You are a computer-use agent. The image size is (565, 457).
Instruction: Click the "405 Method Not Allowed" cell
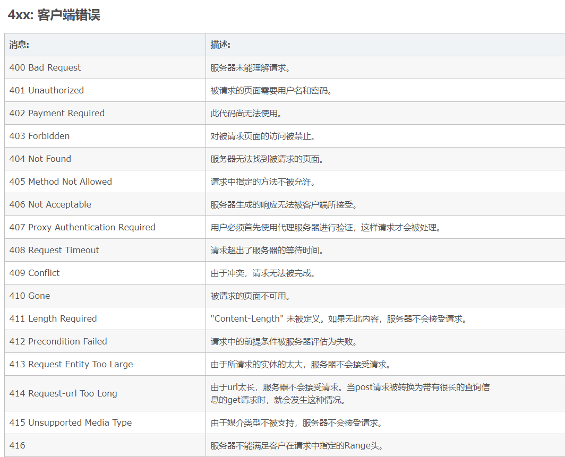click(x=105, y=182)
